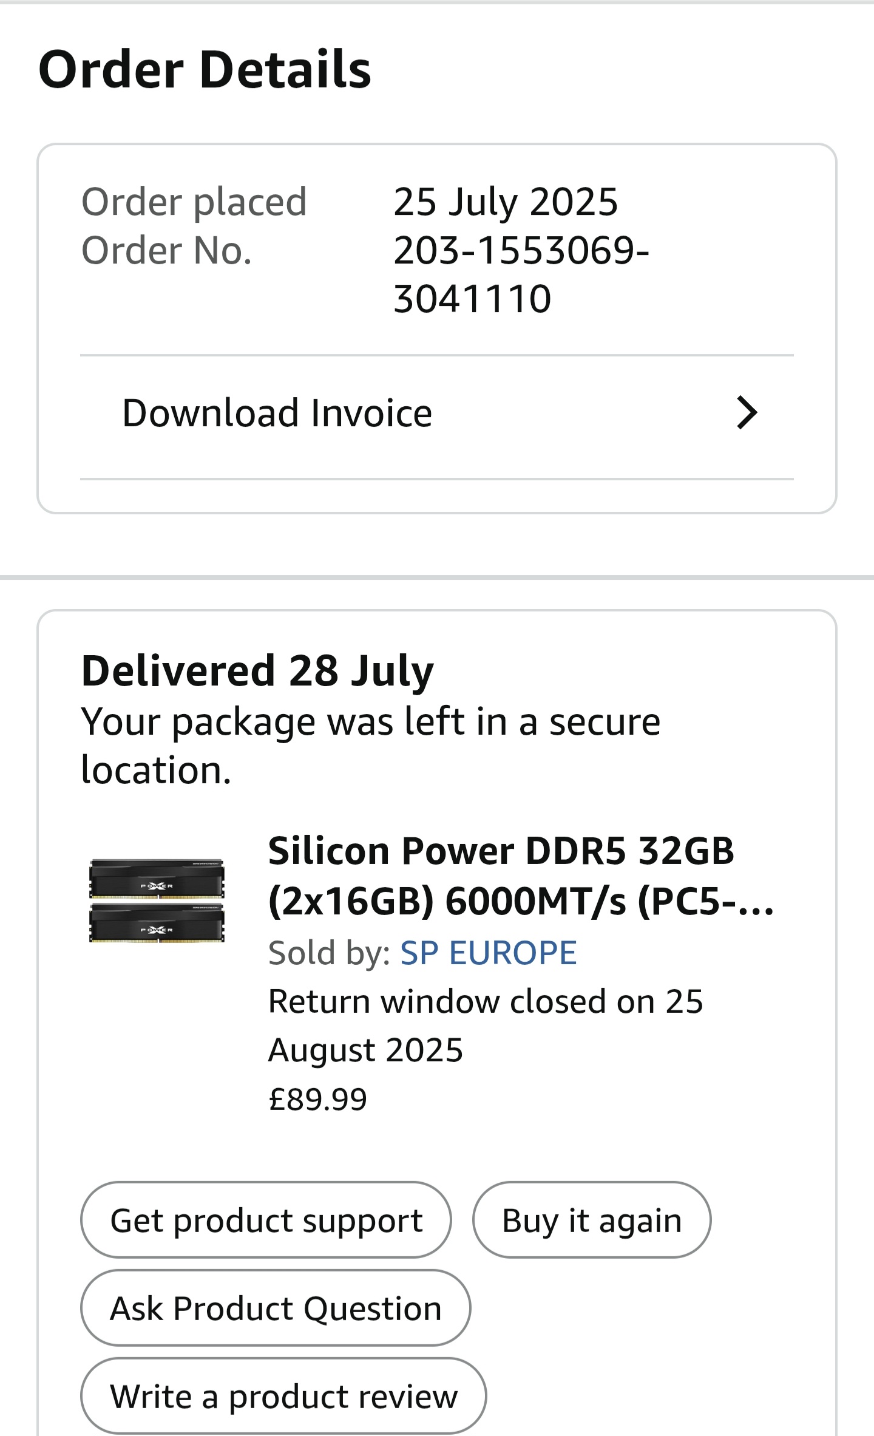Click the Order No. label
Viewport: 874px width, 1436px height.
click(167, 250)
